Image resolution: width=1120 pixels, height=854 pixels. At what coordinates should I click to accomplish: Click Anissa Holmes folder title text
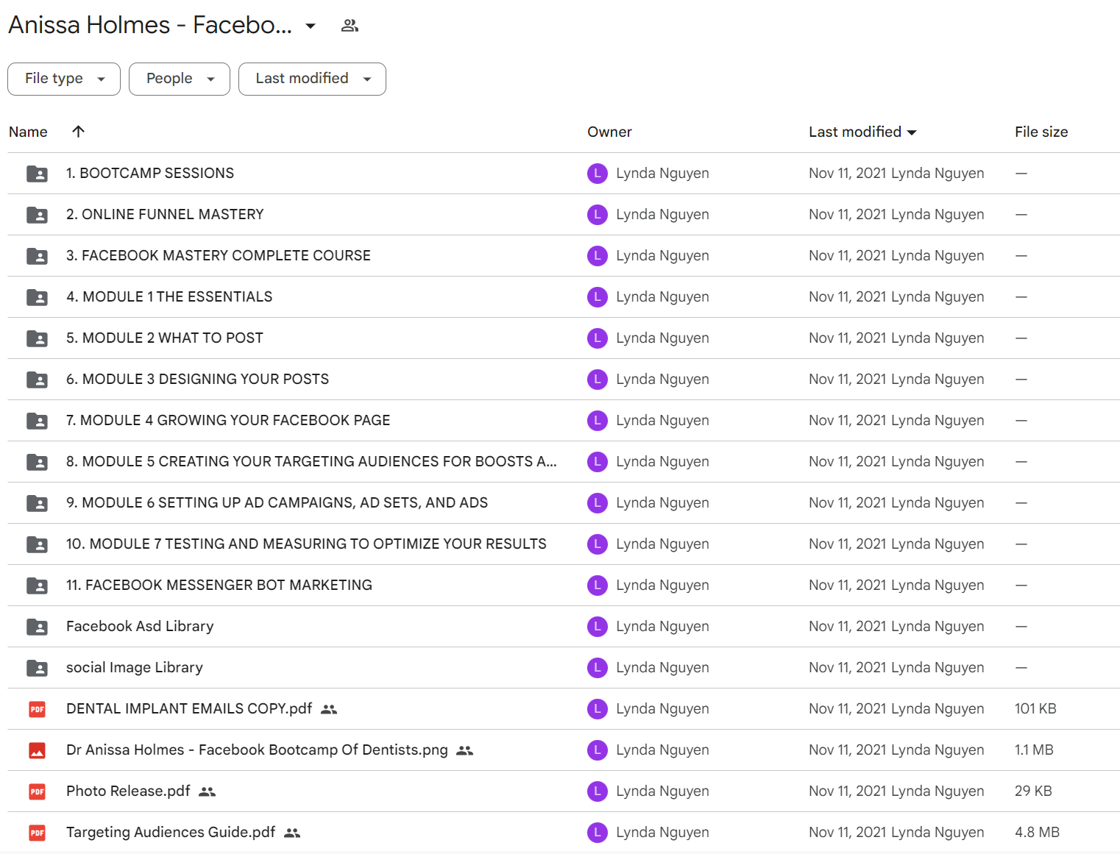[x=150, y=25]
